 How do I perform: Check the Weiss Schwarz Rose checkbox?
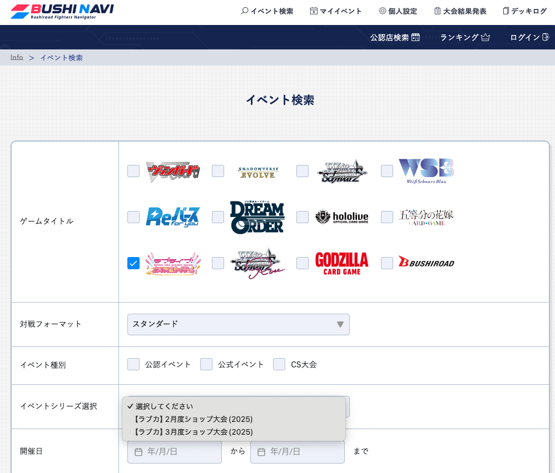pos(218,263)
